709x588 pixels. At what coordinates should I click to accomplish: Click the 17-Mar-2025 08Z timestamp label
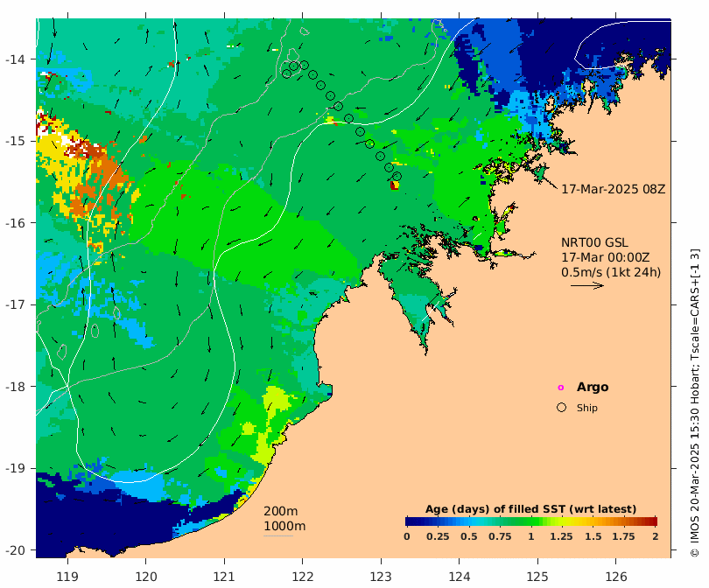point(613,189)
